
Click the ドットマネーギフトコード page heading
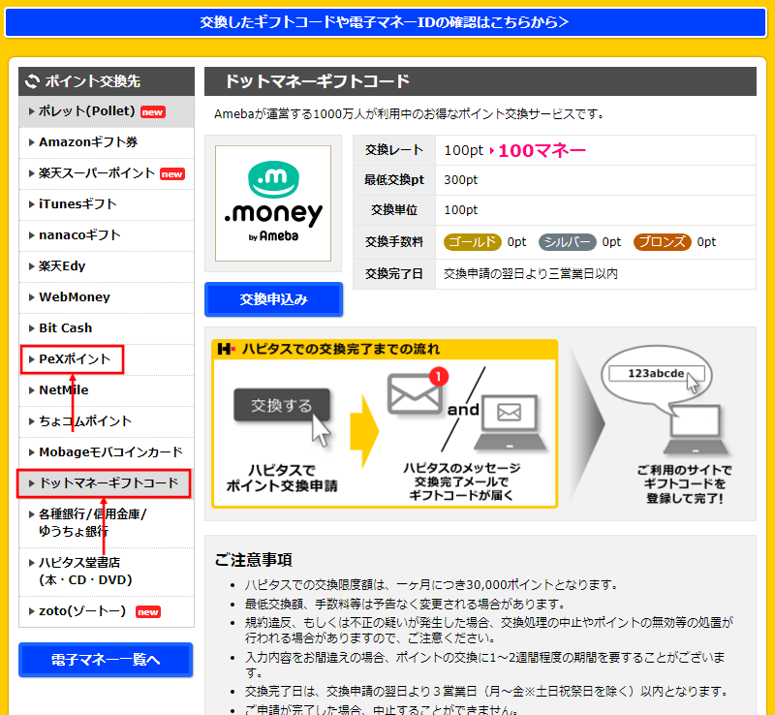318,81
